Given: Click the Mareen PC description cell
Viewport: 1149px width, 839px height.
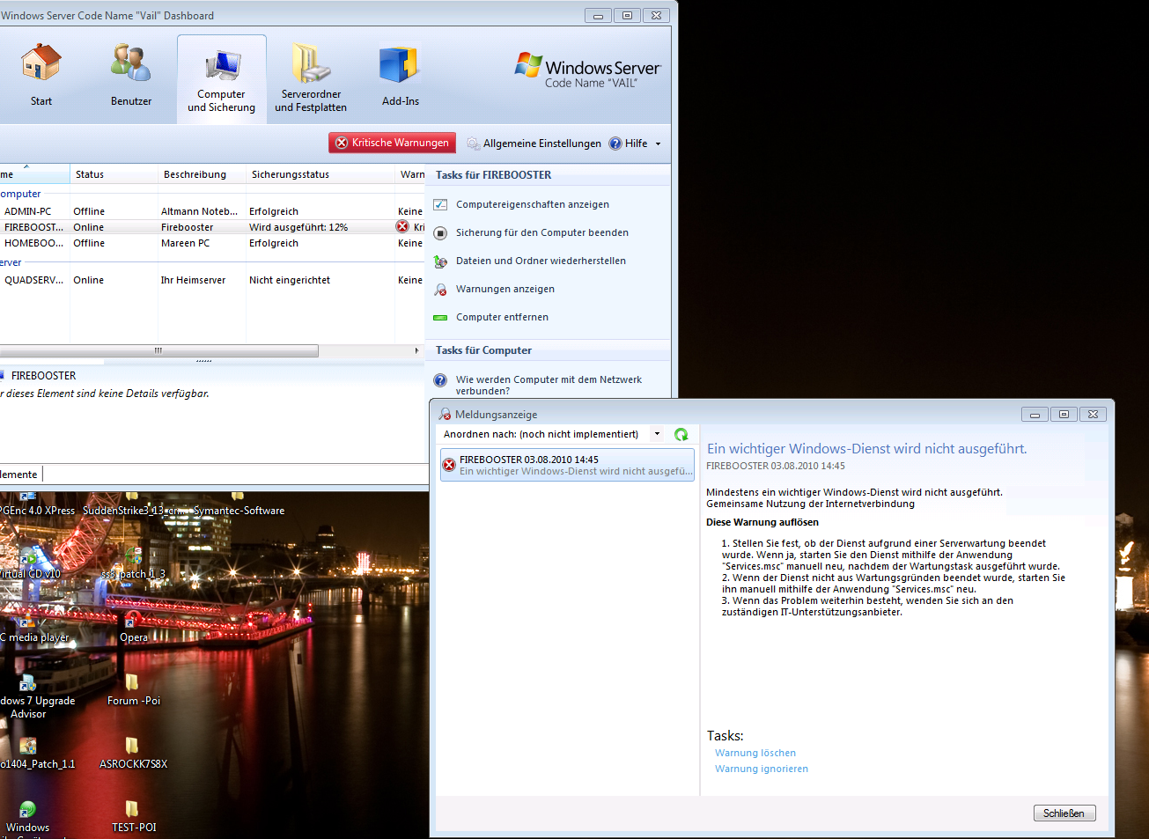Looking at the screenshot, I should (185, 243).
